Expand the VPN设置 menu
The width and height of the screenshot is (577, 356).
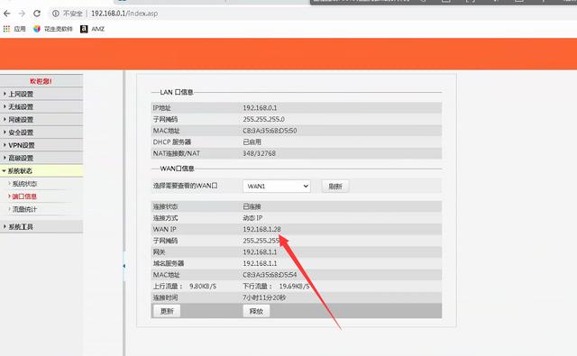tap(41, 145)
